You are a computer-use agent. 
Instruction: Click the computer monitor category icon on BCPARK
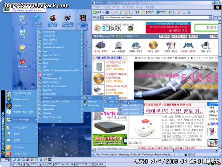tap(206, 45)
